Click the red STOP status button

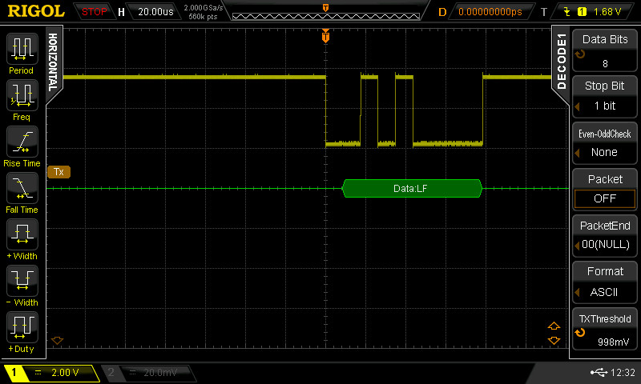95,11
